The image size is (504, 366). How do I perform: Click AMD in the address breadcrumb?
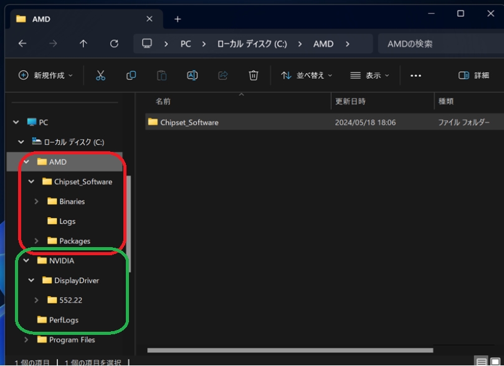click(x=323, y=44)
